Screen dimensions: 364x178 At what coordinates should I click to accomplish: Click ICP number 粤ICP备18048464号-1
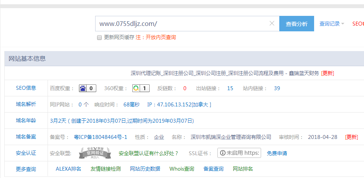[101, 137]
